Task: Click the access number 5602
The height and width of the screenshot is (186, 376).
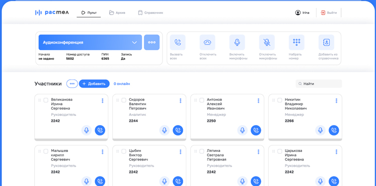Action: point(70,59)
